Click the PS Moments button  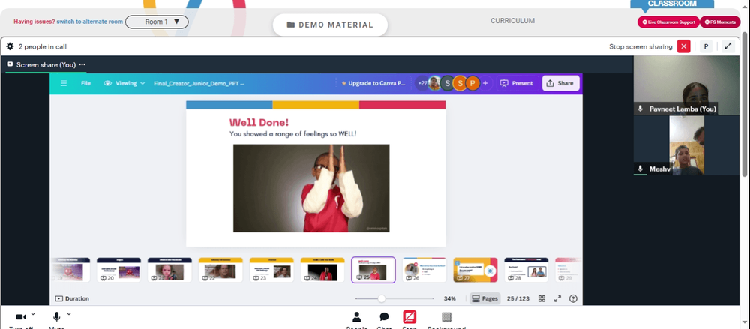pyautogui.click(x=720, y=22)
